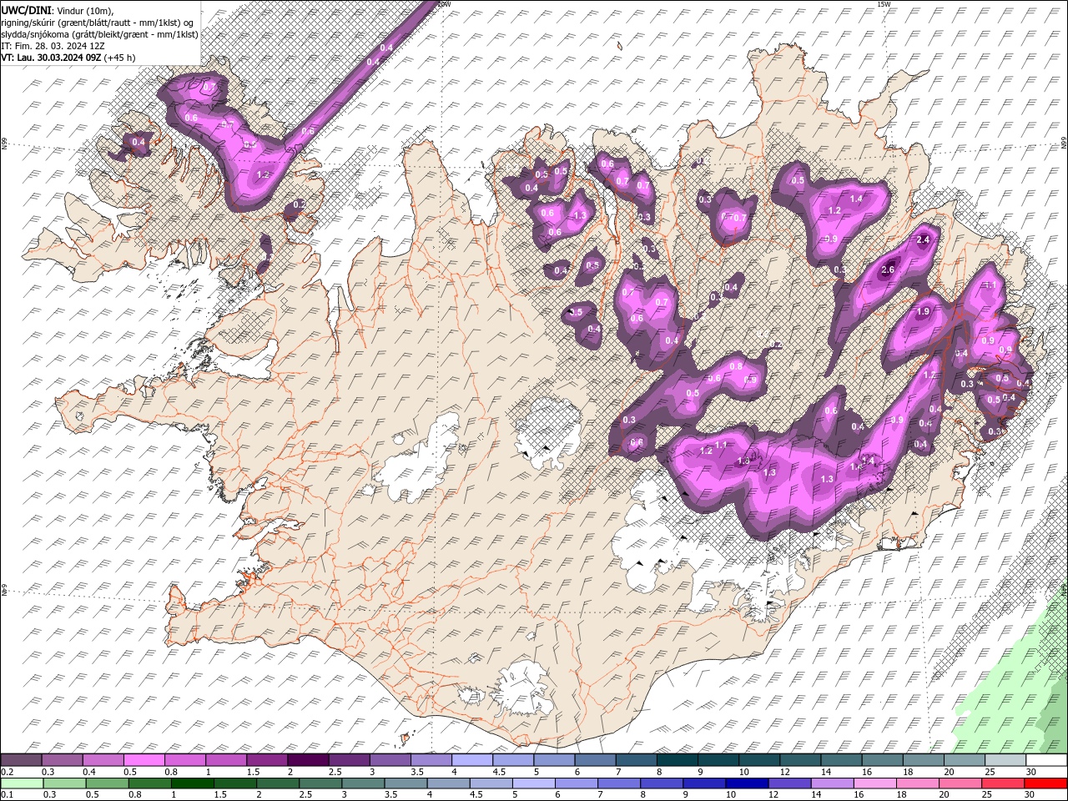Select the navy blue lower swatch between 10 and 12
1068x801 pixels.
[746, 783]
